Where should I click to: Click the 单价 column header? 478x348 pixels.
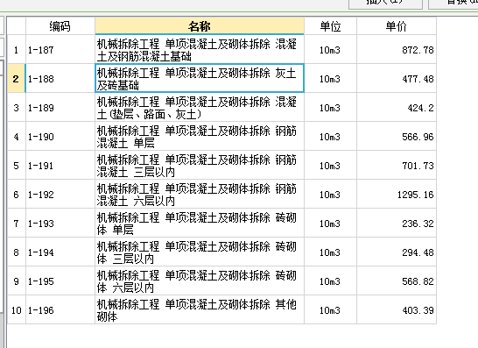coord(397,26)
